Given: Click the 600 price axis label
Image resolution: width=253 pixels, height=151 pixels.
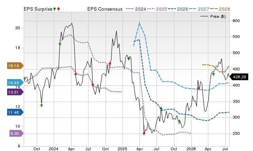Looking at the screenshot, I should (236, 21).
